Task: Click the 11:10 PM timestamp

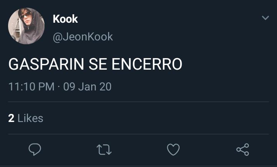Action: [32, 87]
